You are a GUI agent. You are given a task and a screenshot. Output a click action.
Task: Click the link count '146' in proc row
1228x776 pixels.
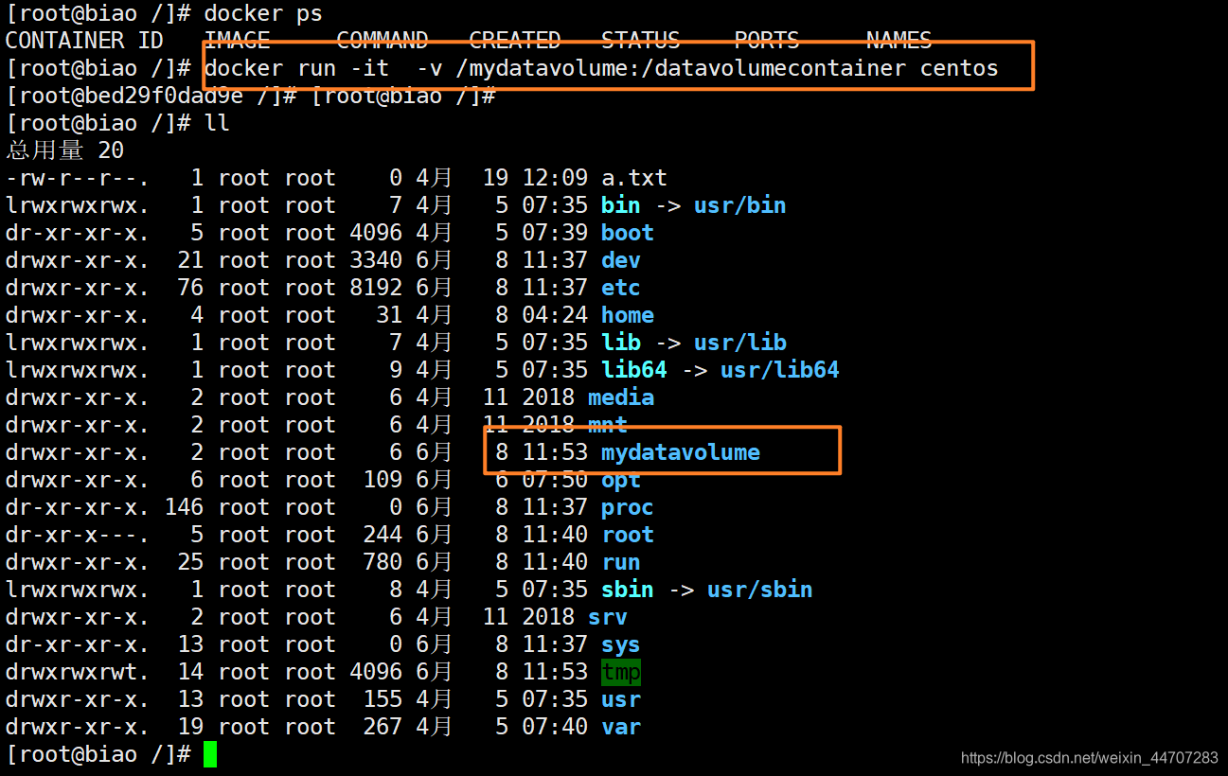click(x=185, y=507)
